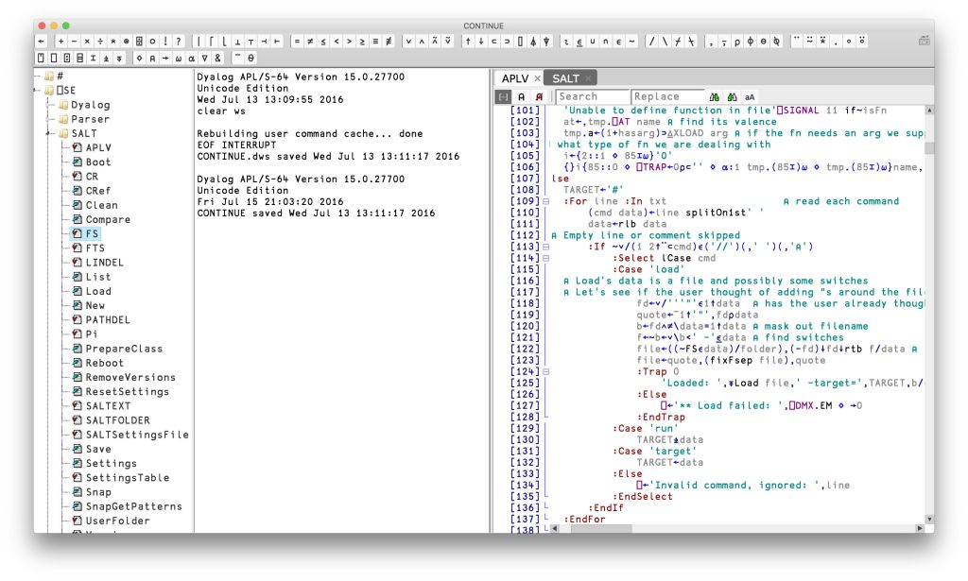Insert the question mark roll glyph
This screenshot has height=581, width=968.
tap(178, 42)
